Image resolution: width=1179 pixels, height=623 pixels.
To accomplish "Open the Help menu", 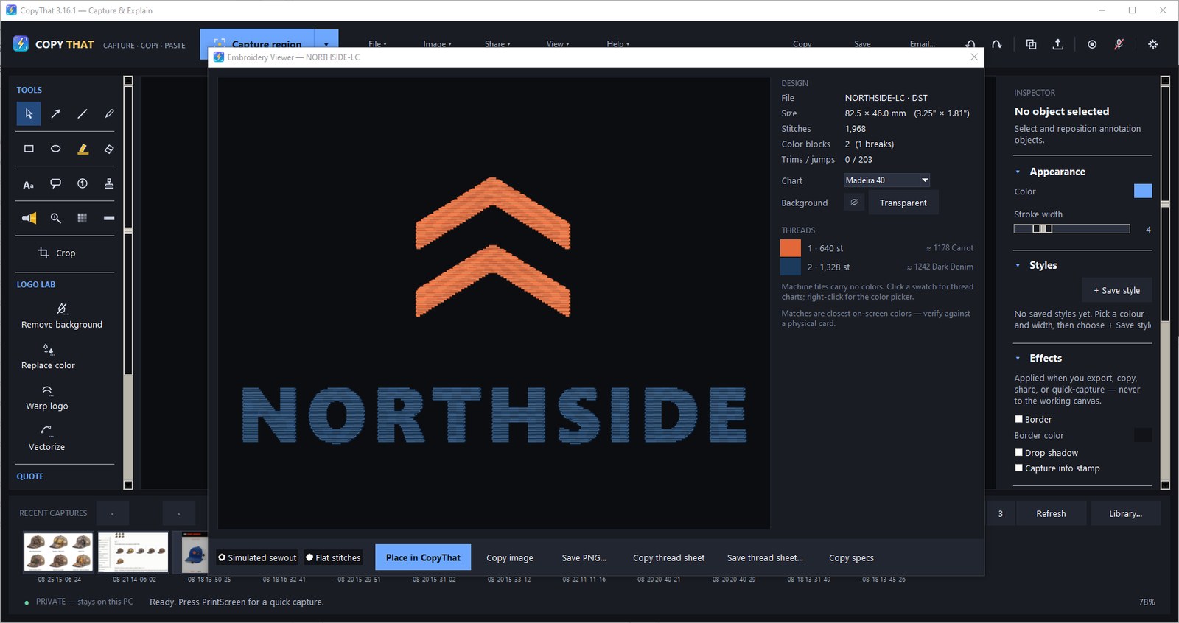I will point(618,44).
